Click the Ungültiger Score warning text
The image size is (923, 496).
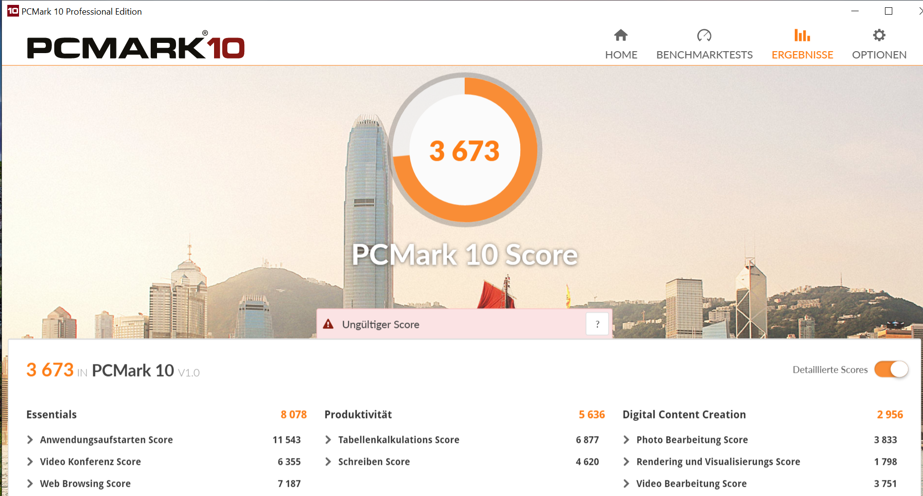381,324
